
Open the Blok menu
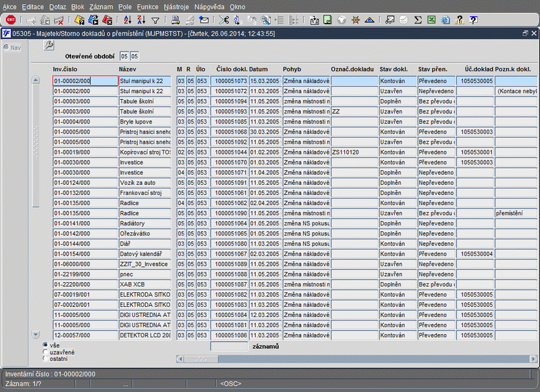(78, 7)
